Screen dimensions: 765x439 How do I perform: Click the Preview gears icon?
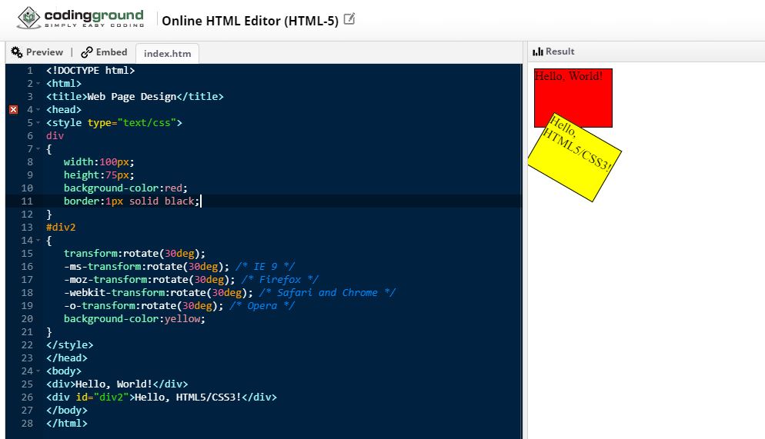(x=17, y=52)
